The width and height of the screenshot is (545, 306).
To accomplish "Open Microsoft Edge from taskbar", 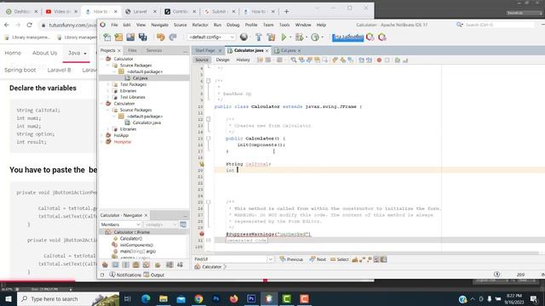I will tap(146, 298).
